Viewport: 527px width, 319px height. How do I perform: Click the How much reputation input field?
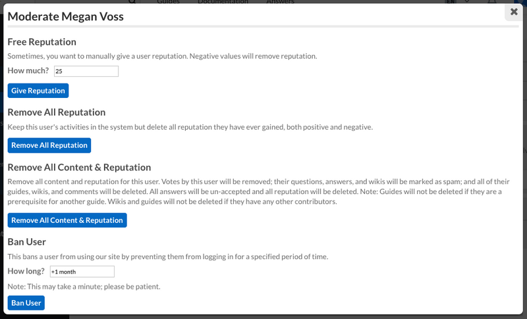86,71
